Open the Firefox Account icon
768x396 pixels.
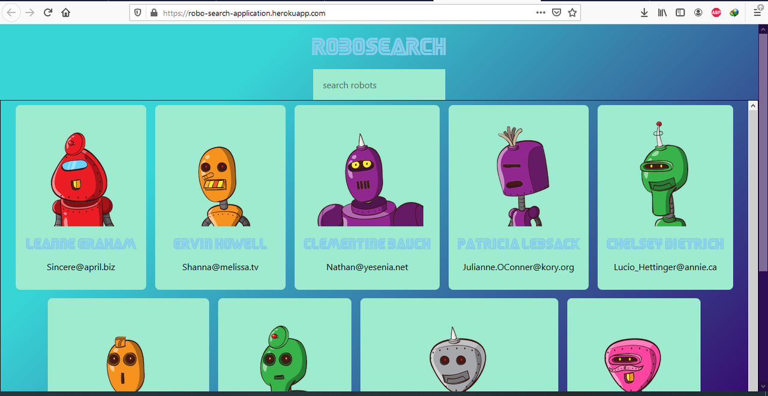698,12
